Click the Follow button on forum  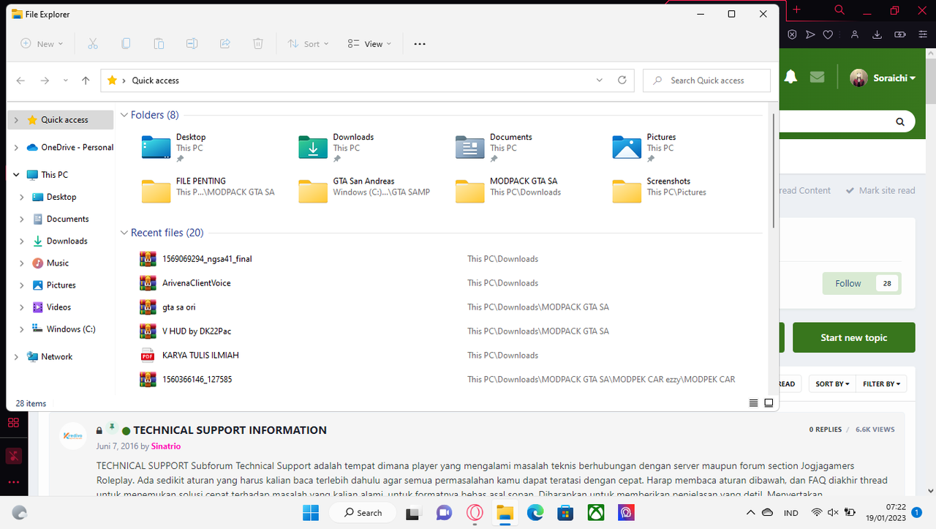(x=861, y=283)
